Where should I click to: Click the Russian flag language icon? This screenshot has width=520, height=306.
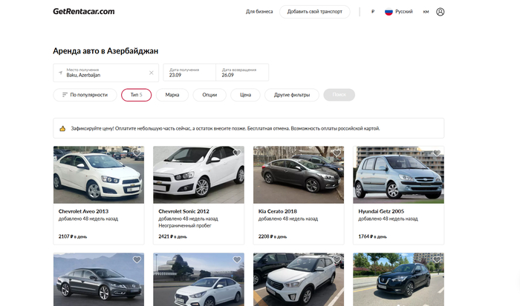389,12
